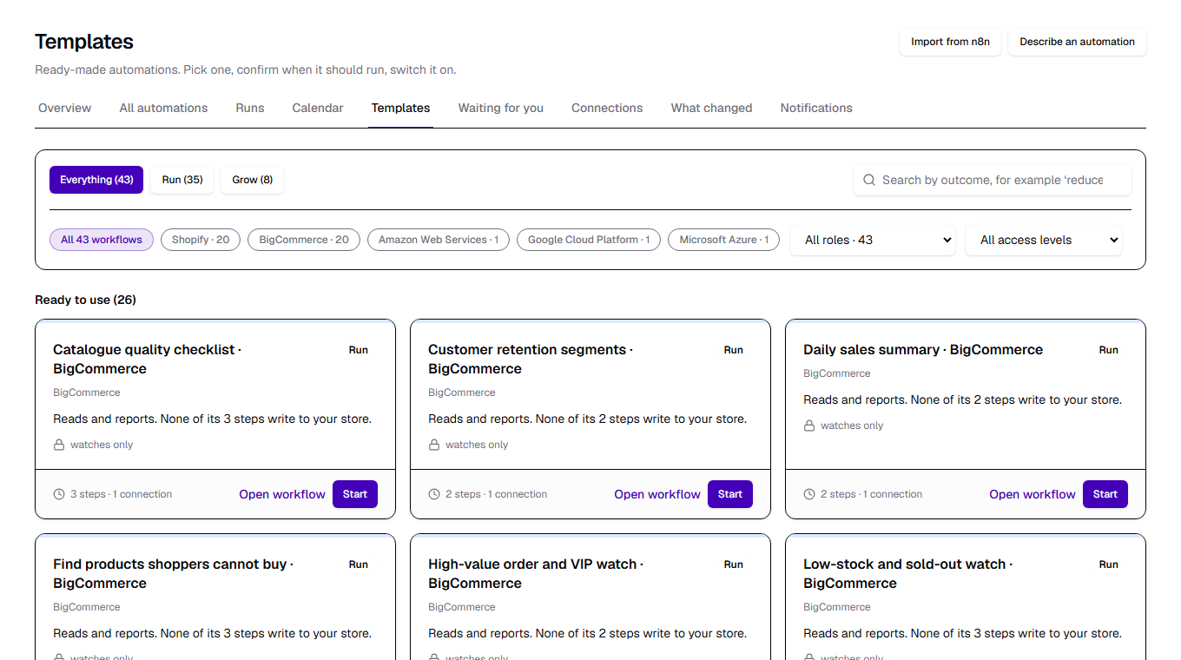Switch to All automations tab
1181x660 pixels.
(164, 108)
